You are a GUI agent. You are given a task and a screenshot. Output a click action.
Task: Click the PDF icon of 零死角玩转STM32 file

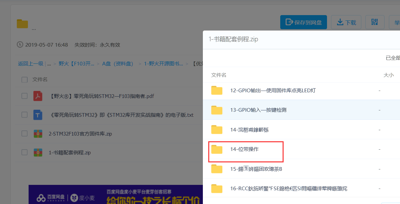pos(38,96)
